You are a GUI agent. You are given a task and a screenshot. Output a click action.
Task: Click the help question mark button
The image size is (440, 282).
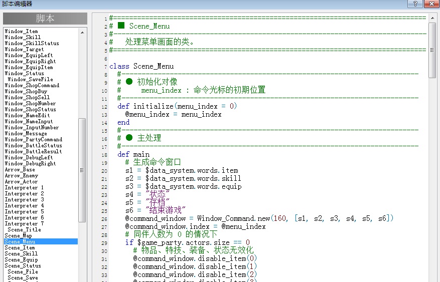tap(415, 4)
